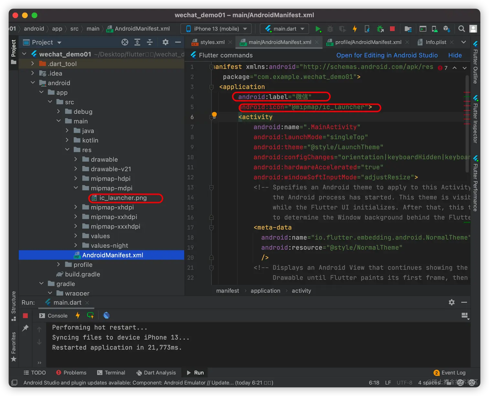Click the yellow intention lightbulb on line 6
This screenshot has width=489, height=396.
tap(214, 115)
